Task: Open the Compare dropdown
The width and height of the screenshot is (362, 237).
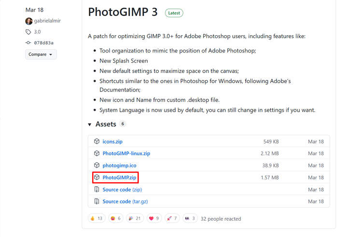Action: click(41, 54)
